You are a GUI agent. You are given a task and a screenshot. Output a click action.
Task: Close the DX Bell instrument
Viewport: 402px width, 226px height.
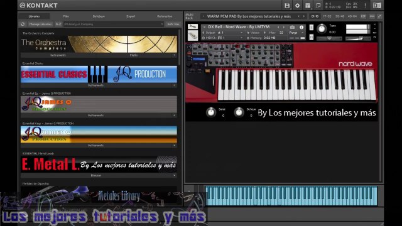[x=374, y=25]
